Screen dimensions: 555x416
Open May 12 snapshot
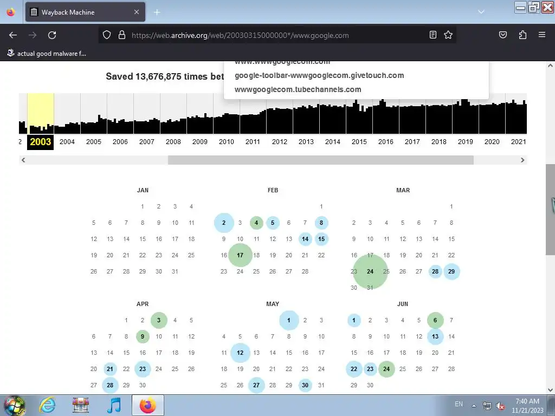pos(240,353)
